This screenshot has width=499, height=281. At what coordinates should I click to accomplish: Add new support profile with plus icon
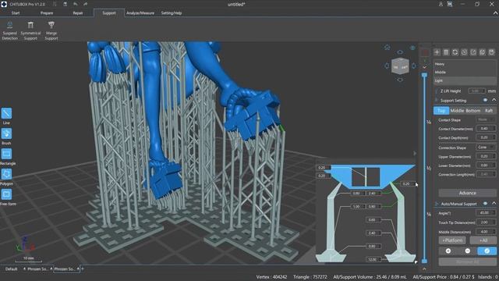(437, 52)
